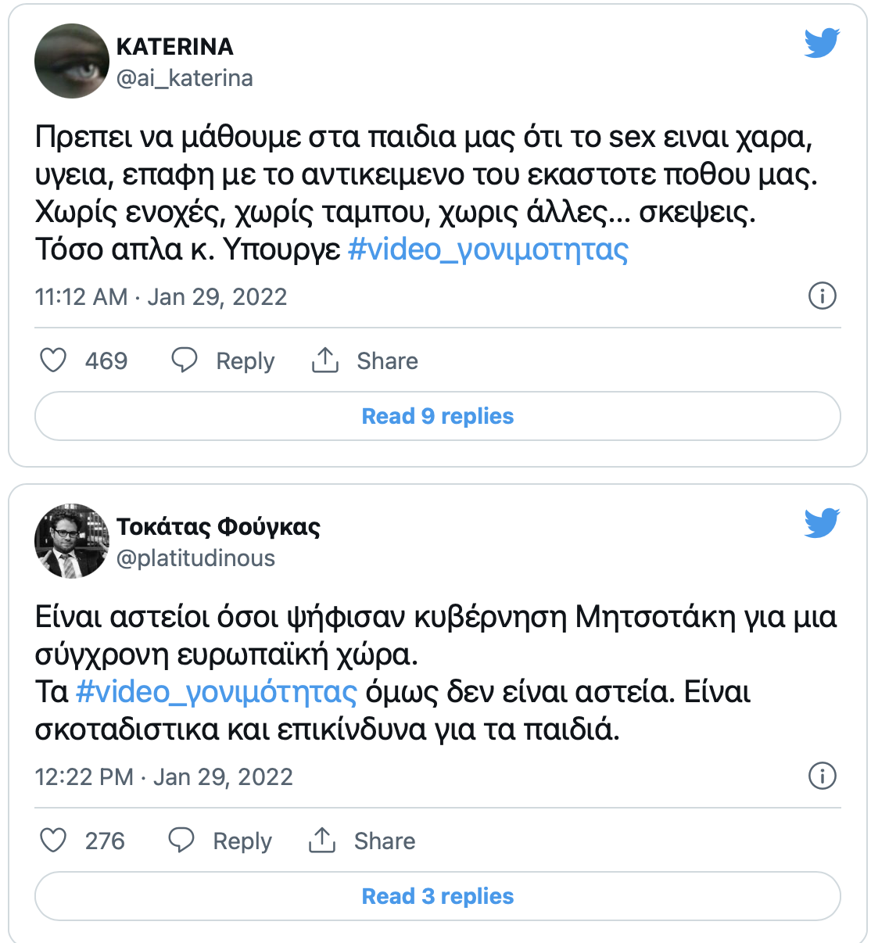The image size is (871, 943).
Task: Open 12:22 PM · Jan 29, 2022 timestamp
Action: (164, 777)
